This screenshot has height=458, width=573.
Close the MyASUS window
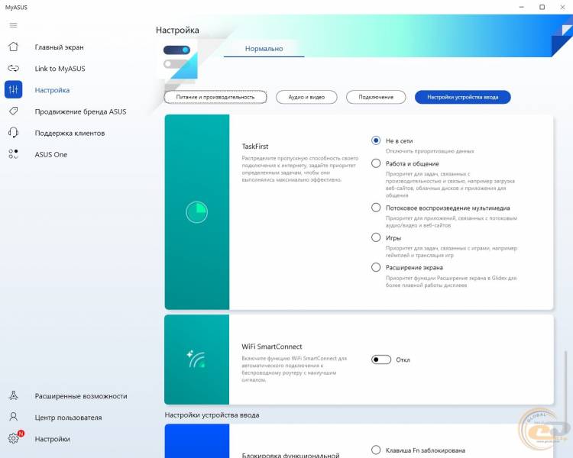click(562, 7)
